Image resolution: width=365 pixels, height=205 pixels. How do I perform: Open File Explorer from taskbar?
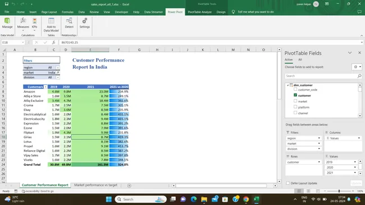point(204,199)
